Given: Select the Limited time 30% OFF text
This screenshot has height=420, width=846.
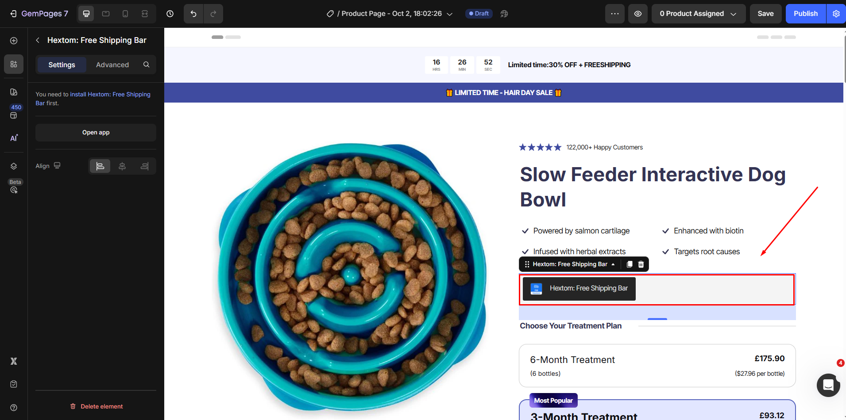Looking at the screenshot, I should 569,65.
